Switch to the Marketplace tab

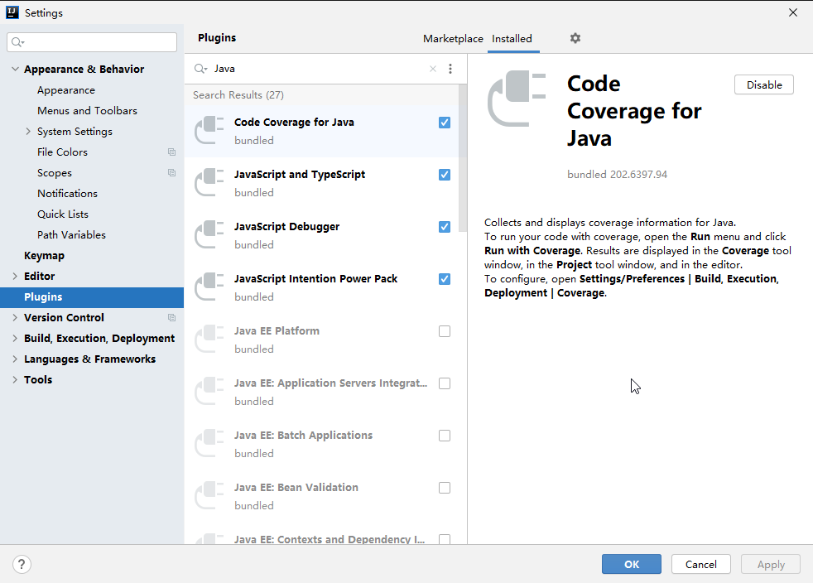453,38
